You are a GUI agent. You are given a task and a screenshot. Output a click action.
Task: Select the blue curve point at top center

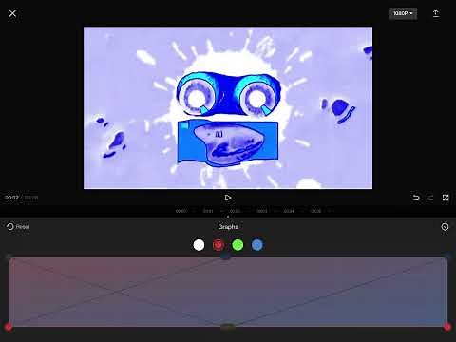coord(225,256)
